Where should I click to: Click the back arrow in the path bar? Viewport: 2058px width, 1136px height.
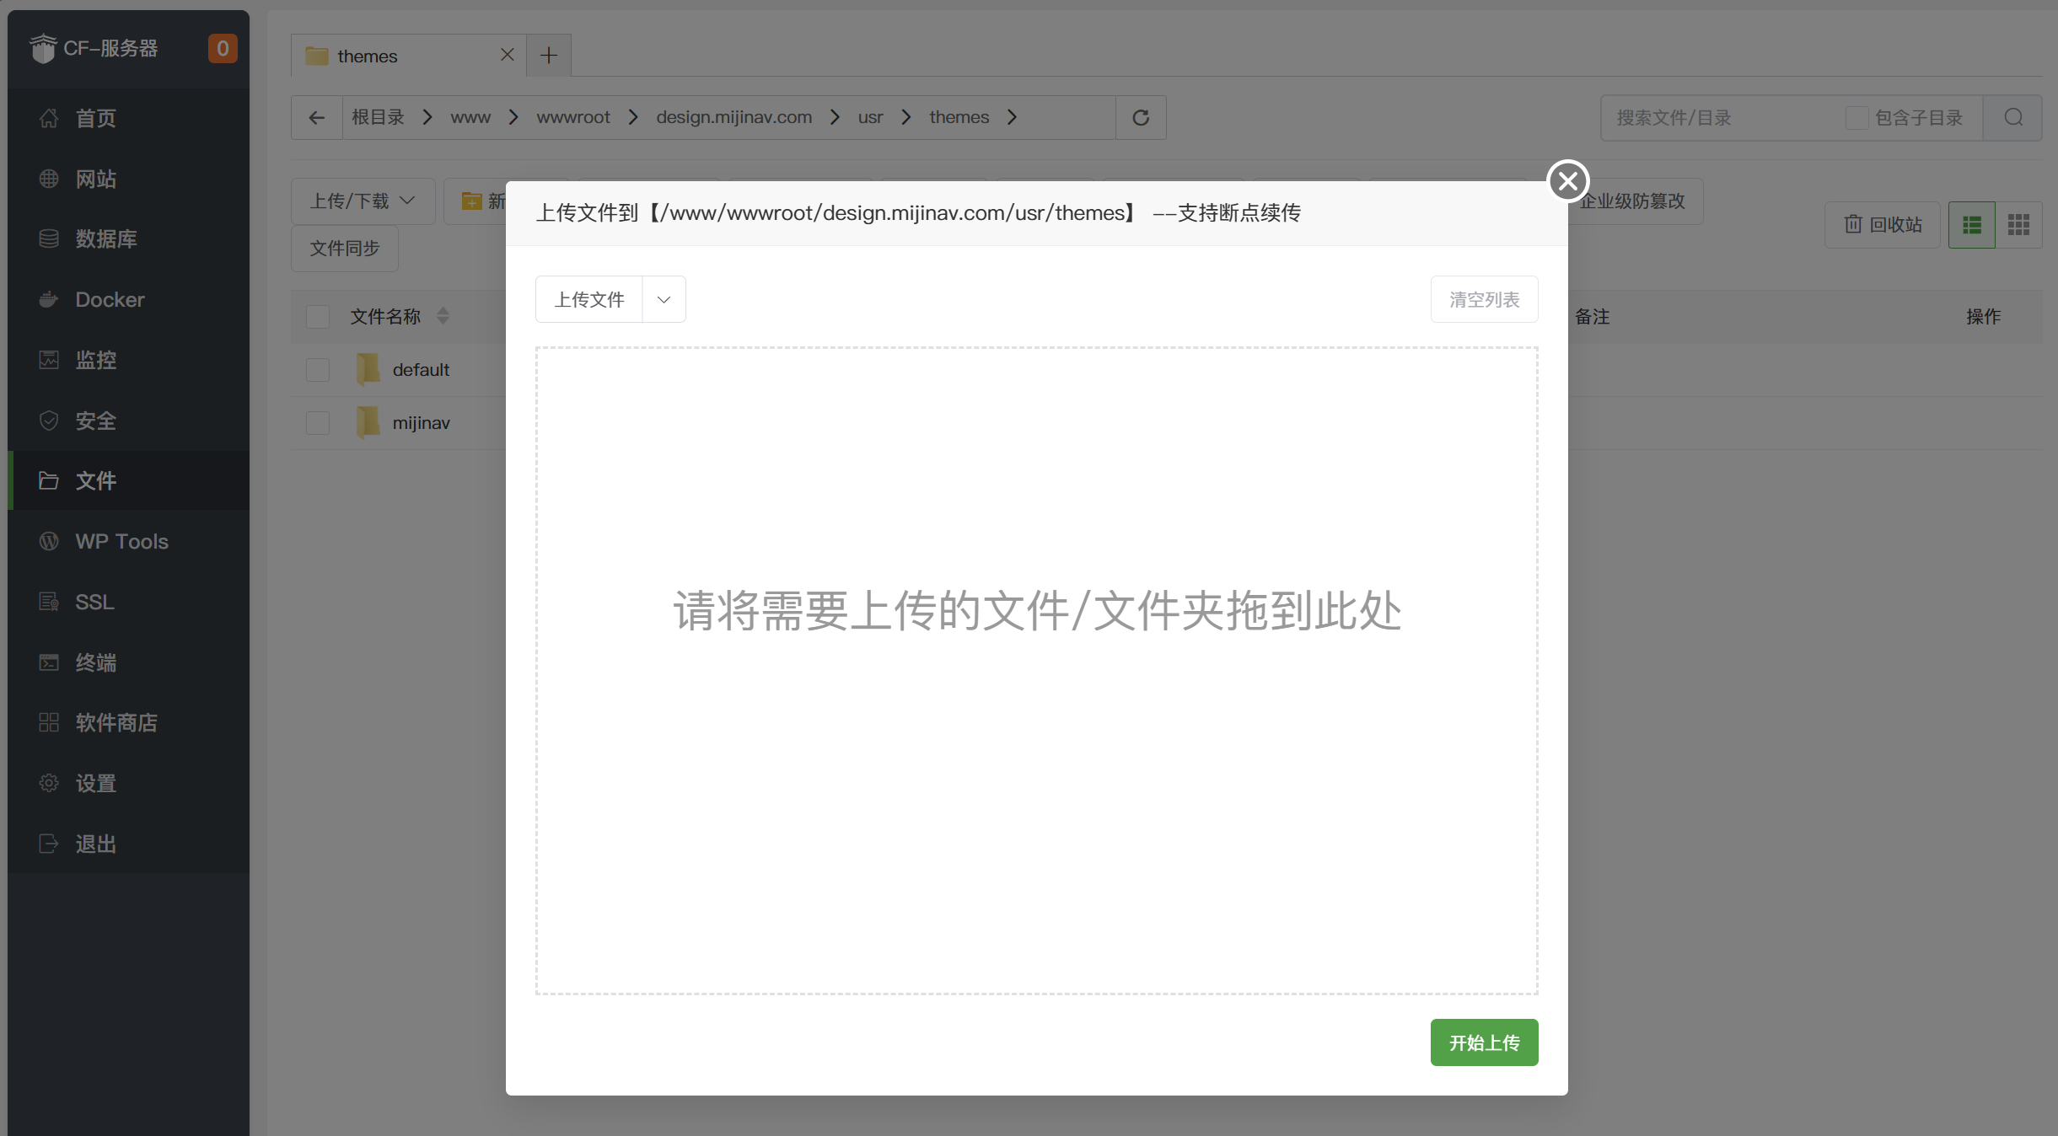pos(317,117)
